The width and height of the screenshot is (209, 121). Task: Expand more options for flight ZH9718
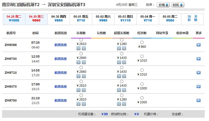(199, 72)
